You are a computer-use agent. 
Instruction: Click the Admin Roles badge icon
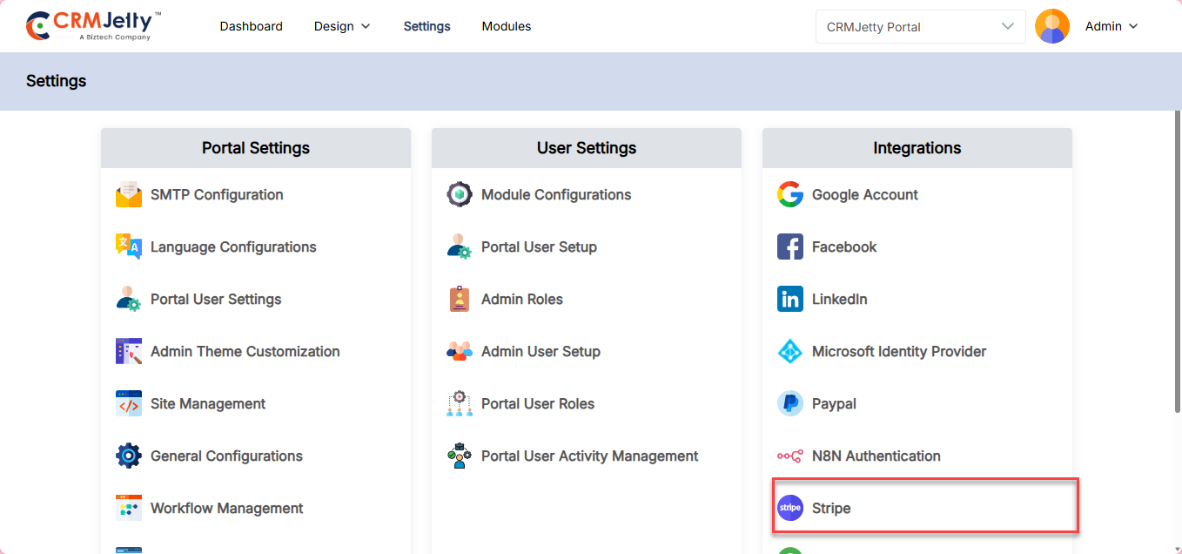460,300
